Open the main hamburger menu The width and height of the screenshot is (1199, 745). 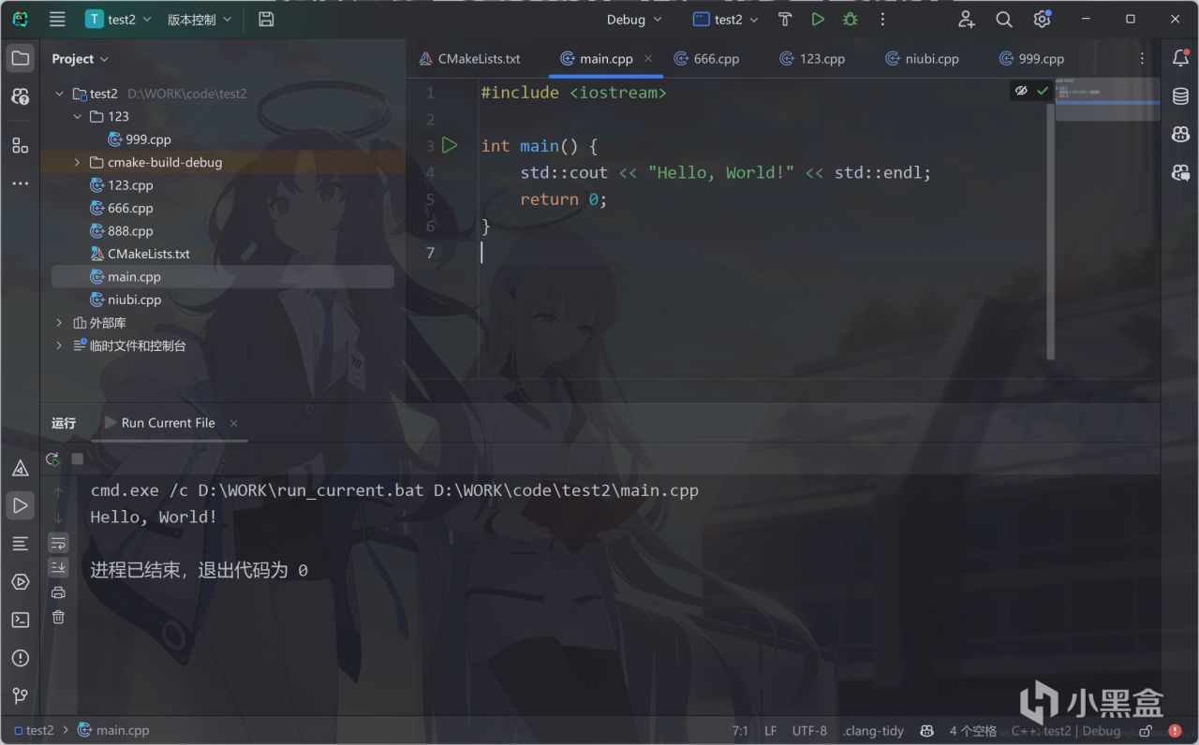(x=57, y=19)
